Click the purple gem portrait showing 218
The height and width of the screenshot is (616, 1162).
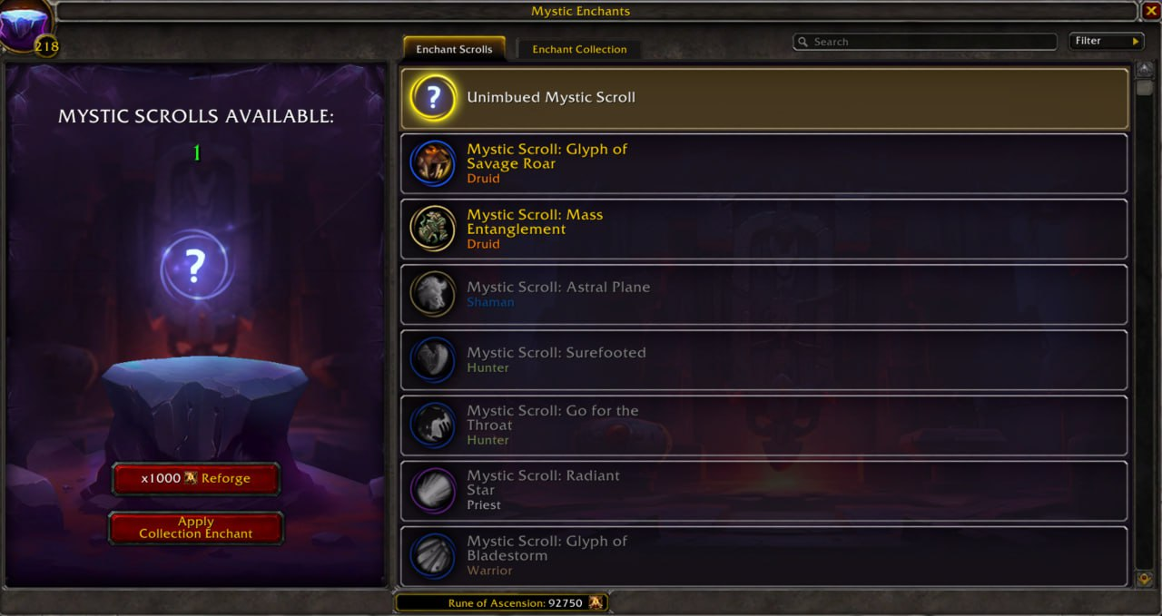click(x=25, y=24)
